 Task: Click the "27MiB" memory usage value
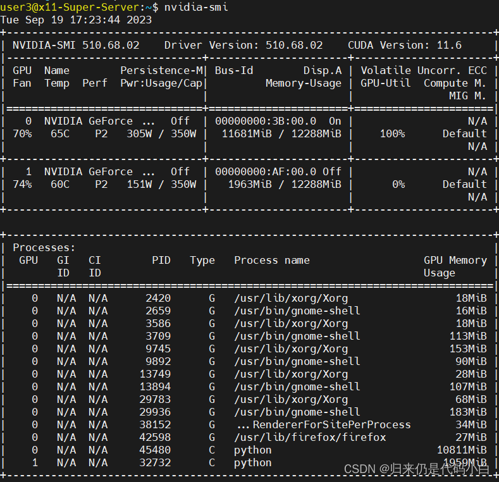coord(471,438)
